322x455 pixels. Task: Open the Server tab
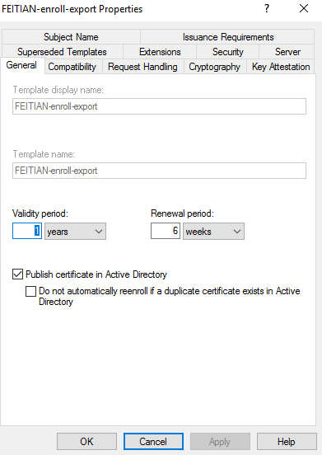pos(287,52)
